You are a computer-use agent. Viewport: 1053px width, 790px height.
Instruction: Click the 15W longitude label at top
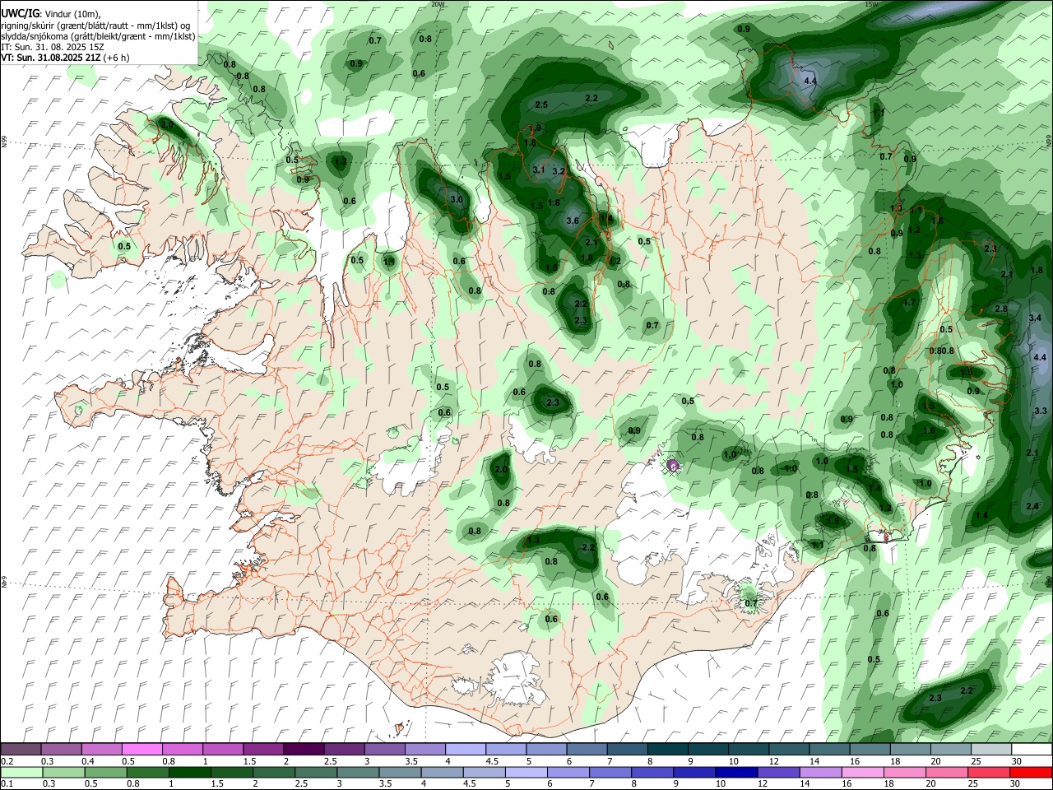(871, 4)
